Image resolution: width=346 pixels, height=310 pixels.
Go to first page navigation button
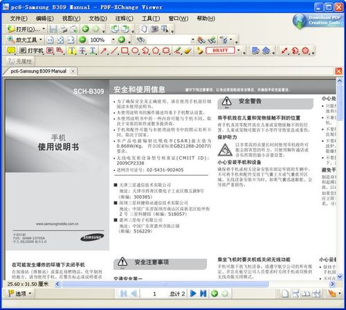tap(123, 293)
